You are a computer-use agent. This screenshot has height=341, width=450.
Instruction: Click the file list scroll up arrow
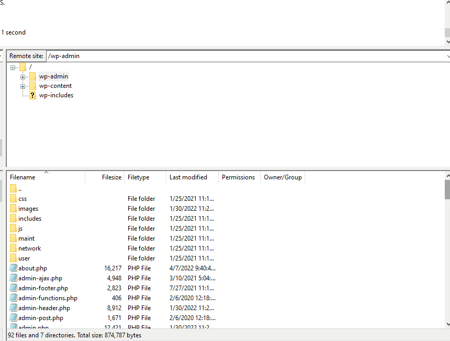point(448,175)
